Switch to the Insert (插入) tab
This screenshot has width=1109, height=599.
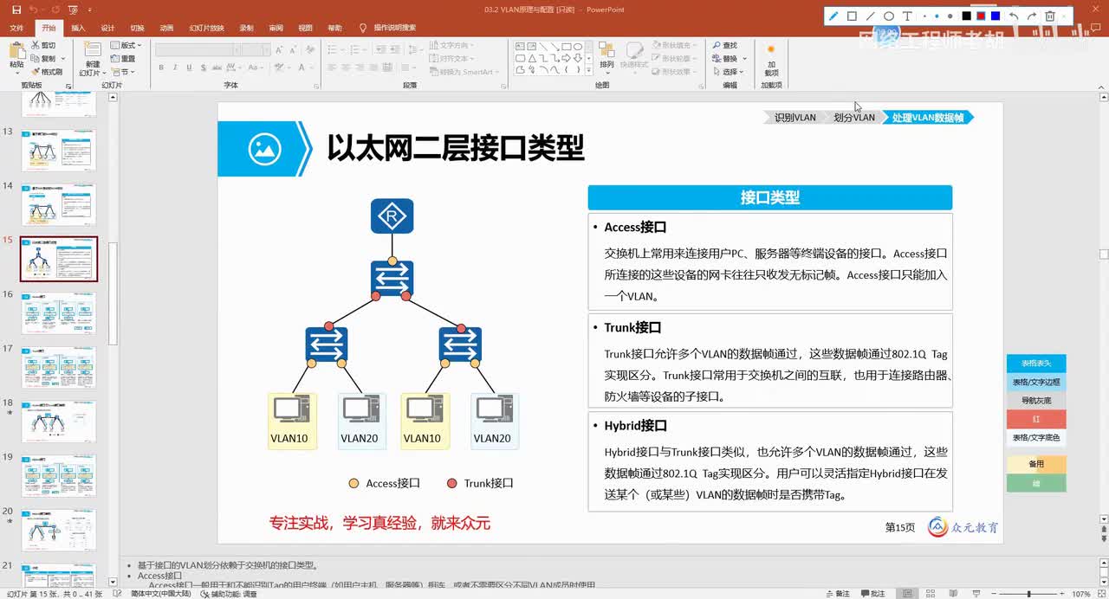78,28
